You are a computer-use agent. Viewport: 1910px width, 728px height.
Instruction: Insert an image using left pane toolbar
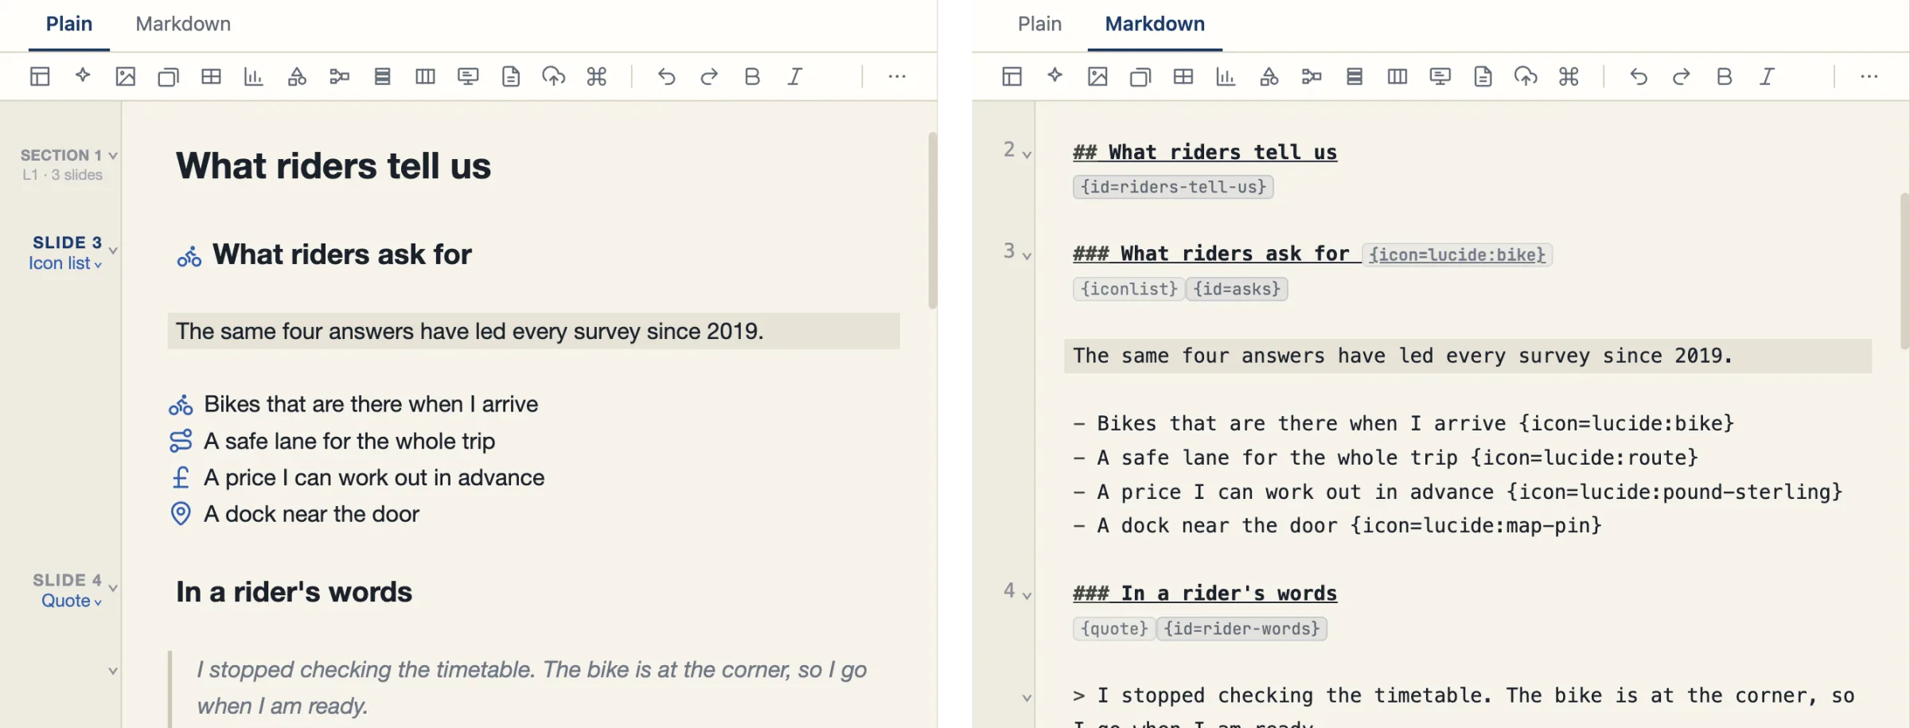(x=126, y=76)
